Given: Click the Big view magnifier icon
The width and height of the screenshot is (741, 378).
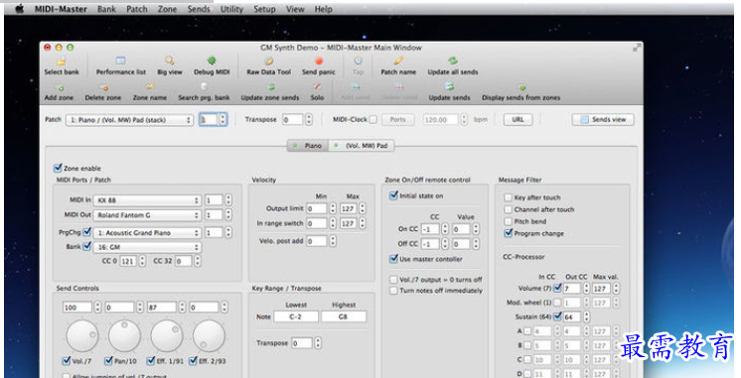Looking at the screenshot, I should 169,61.
